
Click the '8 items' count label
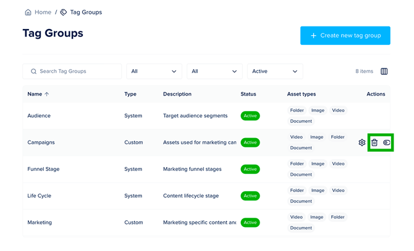[x=364, y=72]
